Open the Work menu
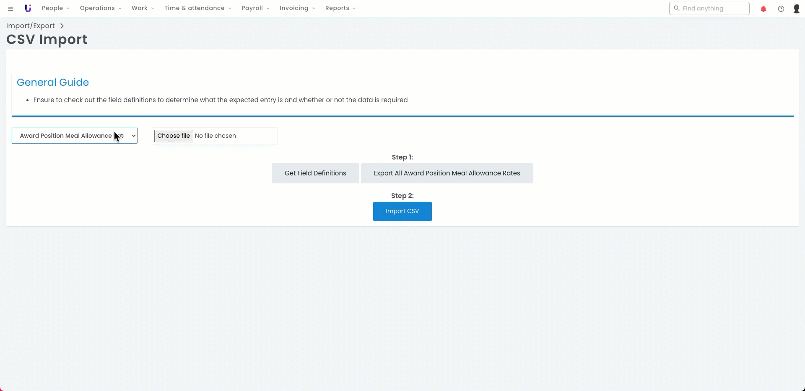 pyautogui.click(x=143, y=8)
